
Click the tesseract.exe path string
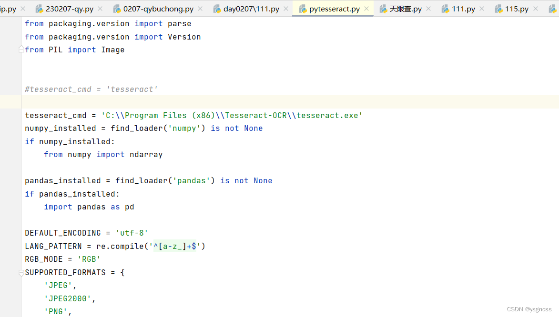tap(232, 115)
